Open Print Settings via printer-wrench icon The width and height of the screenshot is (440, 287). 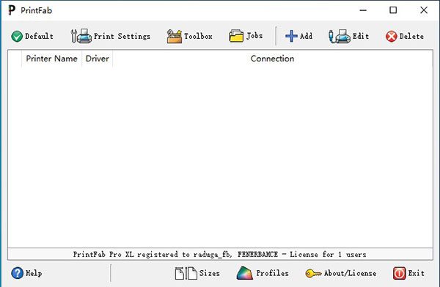pos(81,36)
